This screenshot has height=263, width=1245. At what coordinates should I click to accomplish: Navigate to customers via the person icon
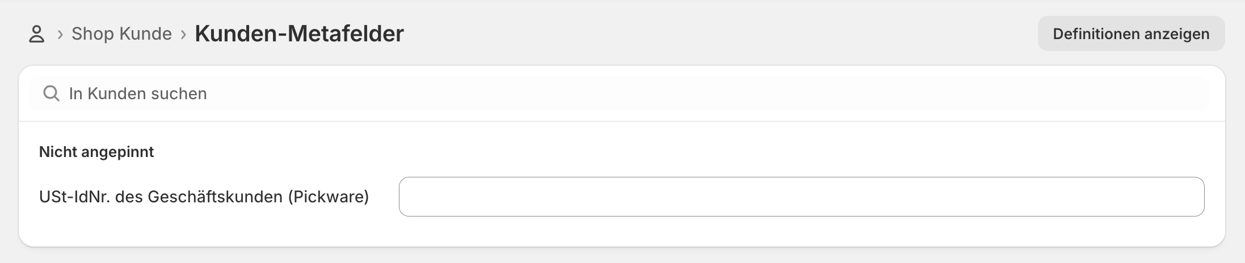pos(37,34)
